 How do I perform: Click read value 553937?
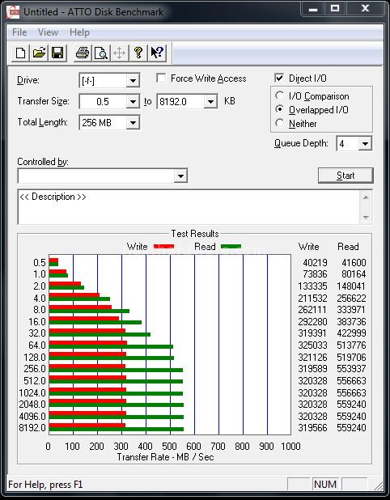click(x=351, y=369)
